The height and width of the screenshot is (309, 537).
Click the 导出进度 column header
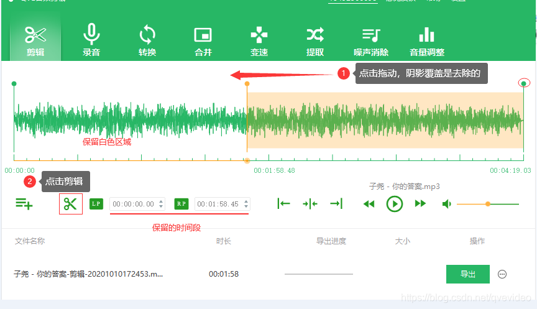(x=331, y=241)
